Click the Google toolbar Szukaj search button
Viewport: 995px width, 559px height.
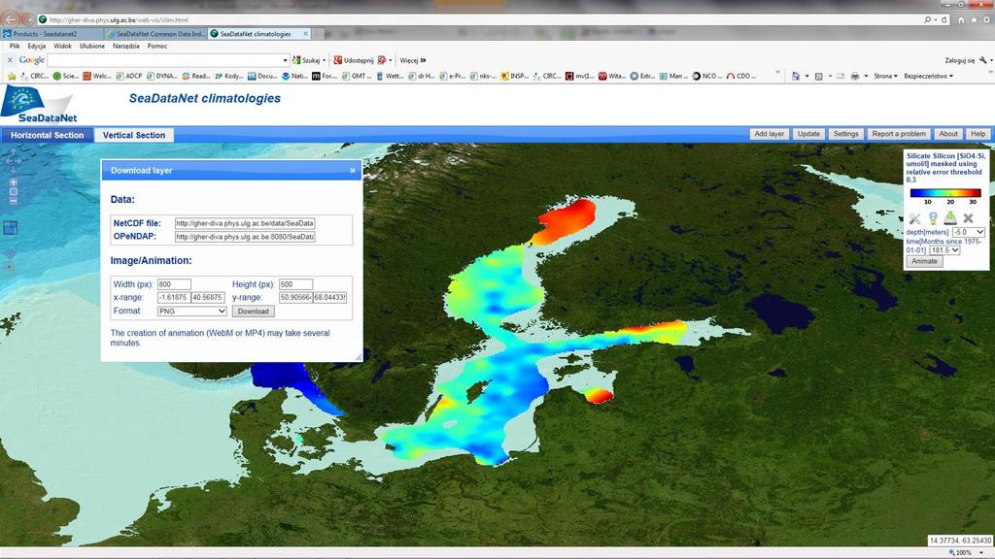click(x=307, y=60)
